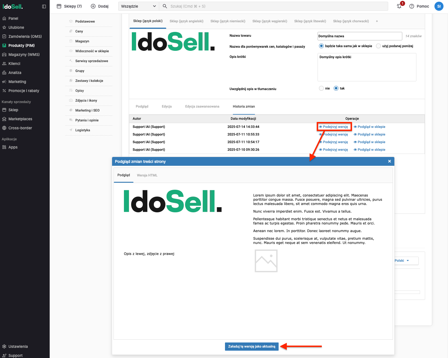The width and height of the screenshot is (448, 358).
Task: Select 'użyj podanej poniżej' radio option
Action: (x=378, y=46)
